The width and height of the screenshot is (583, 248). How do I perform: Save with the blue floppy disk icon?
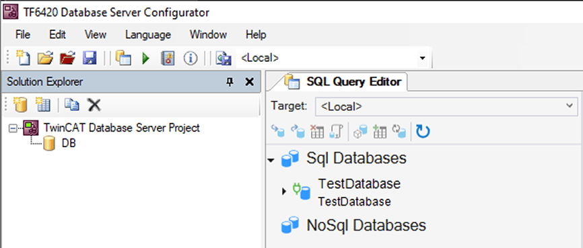click(x=90, y=58)
